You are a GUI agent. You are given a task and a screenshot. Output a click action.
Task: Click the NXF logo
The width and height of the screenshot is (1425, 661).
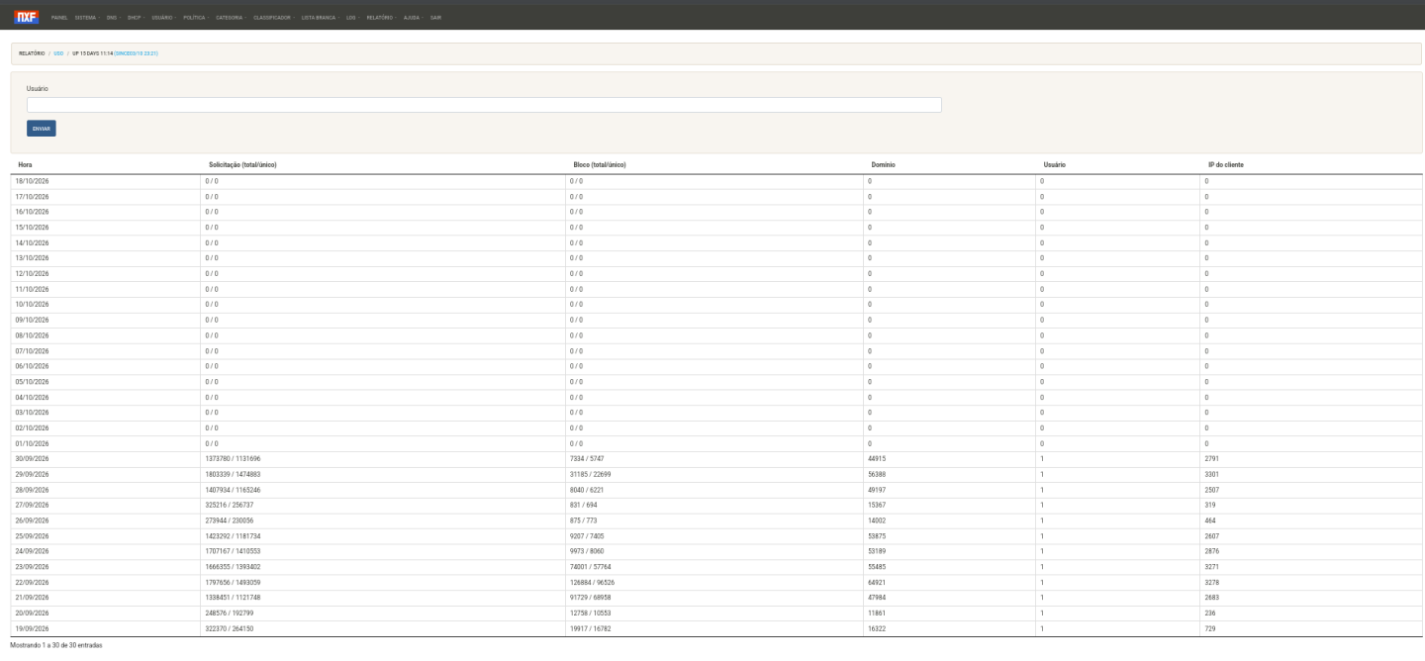click(27, 16)
